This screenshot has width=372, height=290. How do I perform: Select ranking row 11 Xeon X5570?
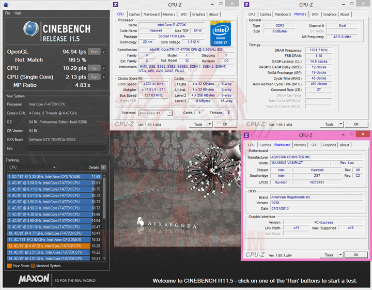[x=54, y=239]
